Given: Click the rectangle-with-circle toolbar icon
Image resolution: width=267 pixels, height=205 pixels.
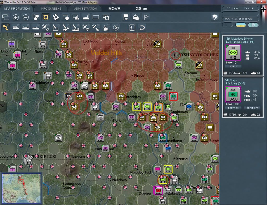Looking at the screenshot, I should click(x=66, y=17).
